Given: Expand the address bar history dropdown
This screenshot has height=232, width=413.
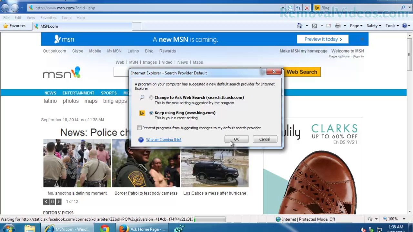Looking at the screenshot, I should pyautogui.click(x=283, y=8).
